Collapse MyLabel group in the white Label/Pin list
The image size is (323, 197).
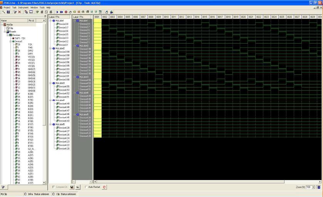point(50,21)
